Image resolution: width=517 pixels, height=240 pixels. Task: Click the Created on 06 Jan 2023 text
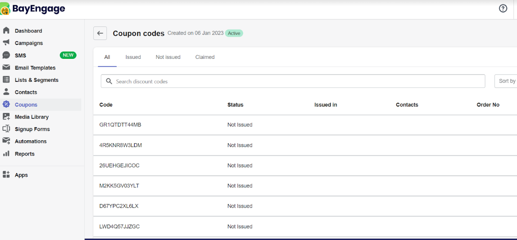click(x=195, y=33)
